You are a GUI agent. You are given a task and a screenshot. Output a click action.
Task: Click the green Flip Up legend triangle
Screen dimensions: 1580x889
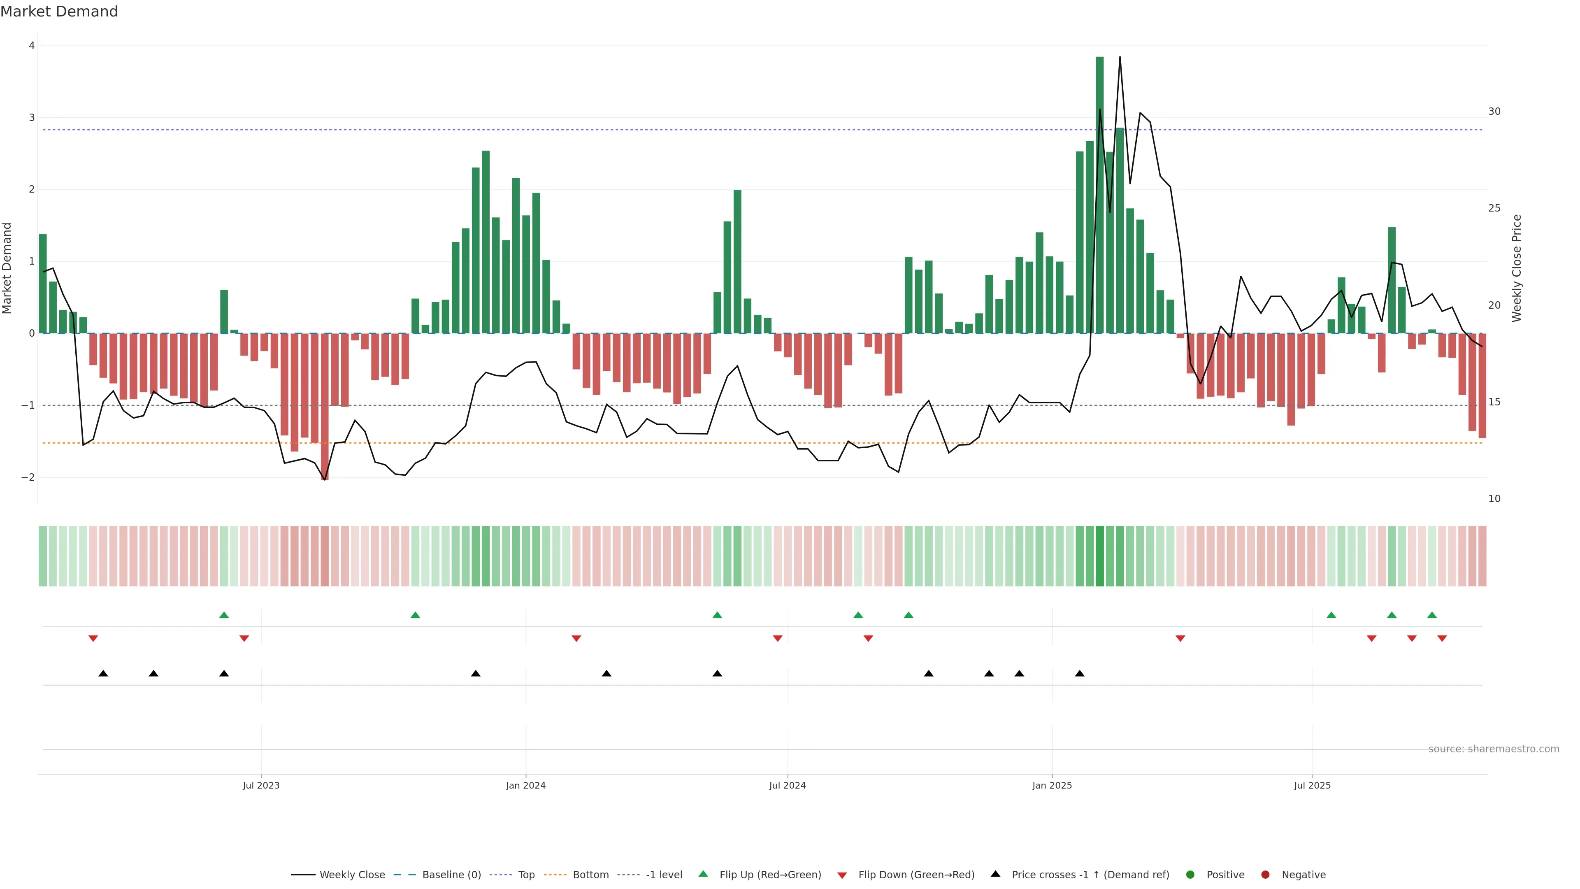click(x=704, y=874)
